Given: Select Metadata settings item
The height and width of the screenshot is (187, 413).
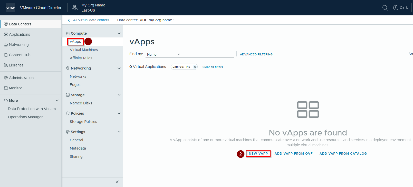Looking at the screenshot, I should 78,148.
